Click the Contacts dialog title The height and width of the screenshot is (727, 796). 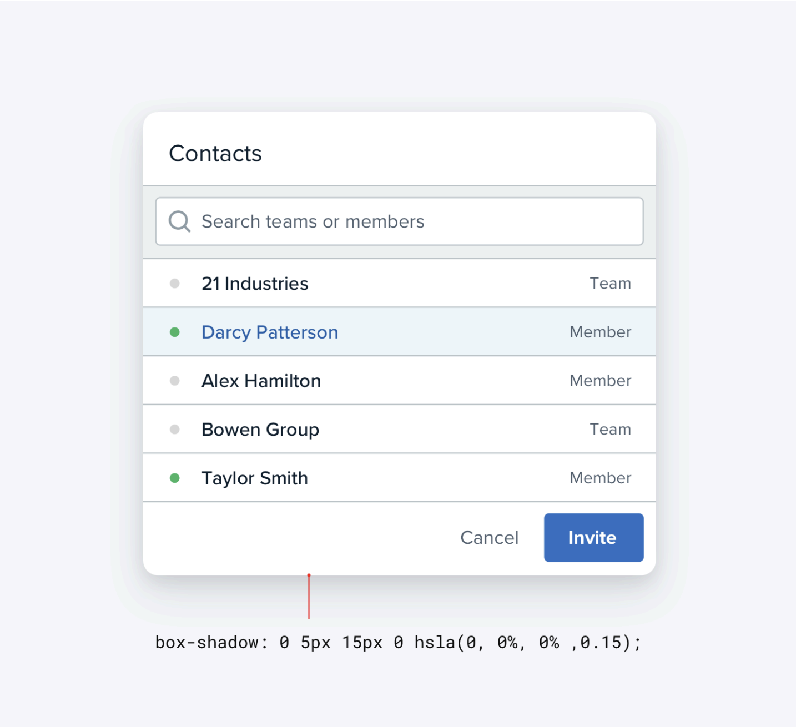[215, 154]
